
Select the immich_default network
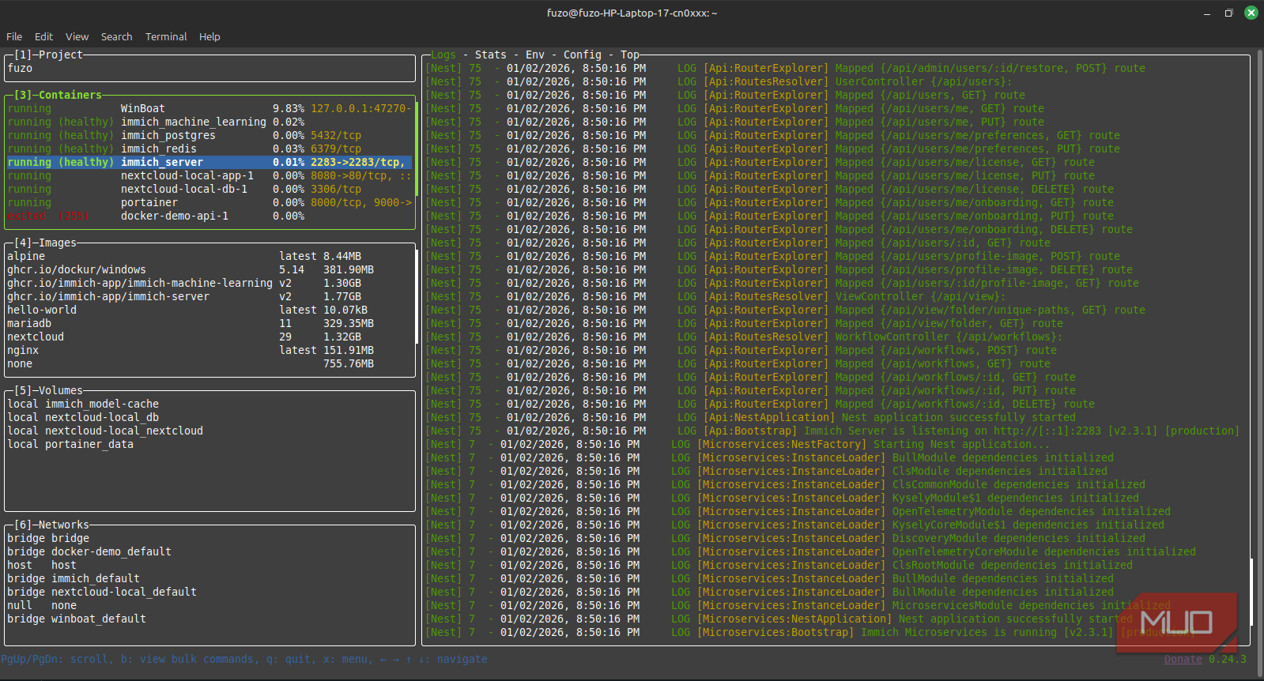click(x=209, y=578)
